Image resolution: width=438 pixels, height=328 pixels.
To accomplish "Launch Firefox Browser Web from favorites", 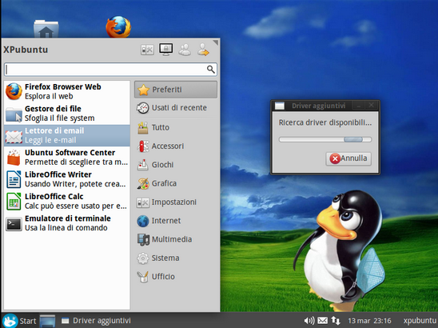I will point(67,91).
